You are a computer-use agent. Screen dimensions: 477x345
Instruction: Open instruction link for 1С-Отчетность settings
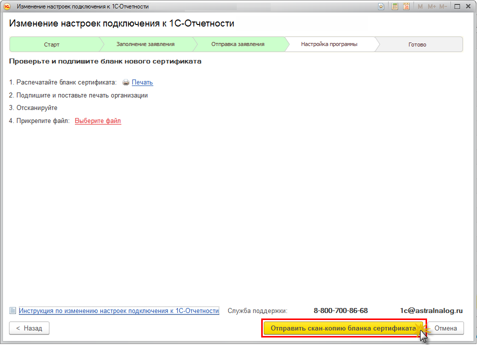[119, 311]
